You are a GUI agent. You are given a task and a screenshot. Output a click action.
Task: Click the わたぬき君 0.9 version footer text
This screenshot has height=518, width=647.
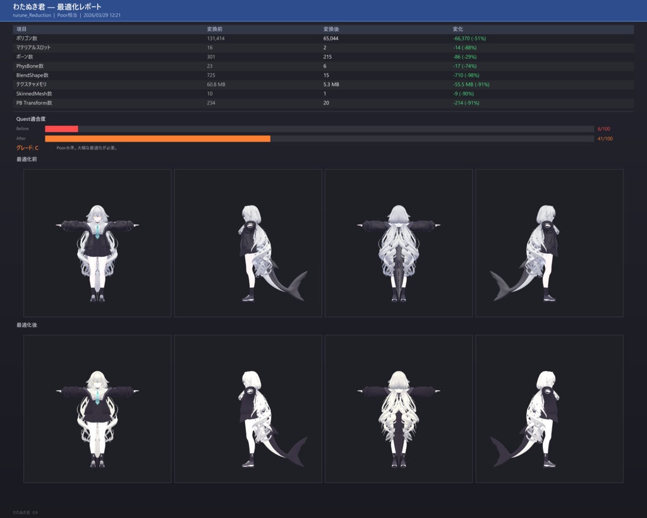[x=25, y=513]
